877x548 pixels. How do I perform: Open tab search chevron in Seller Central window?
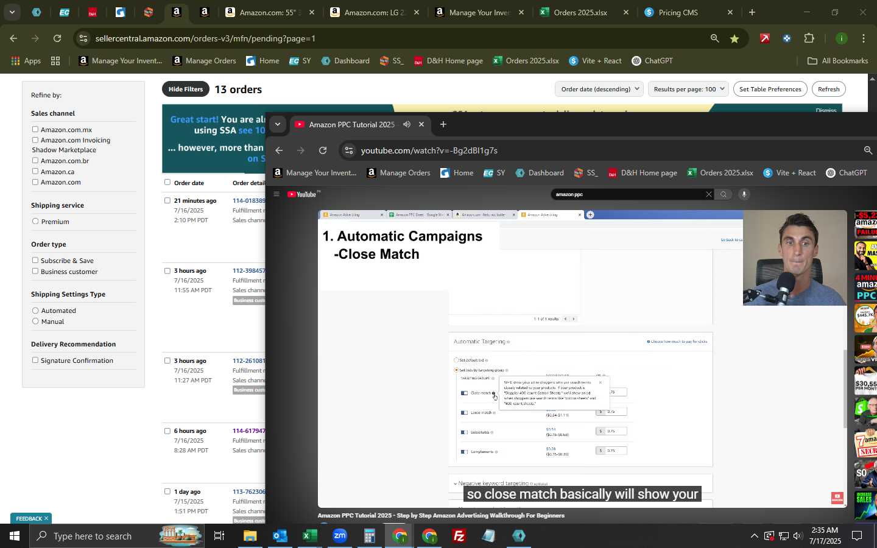12,12
